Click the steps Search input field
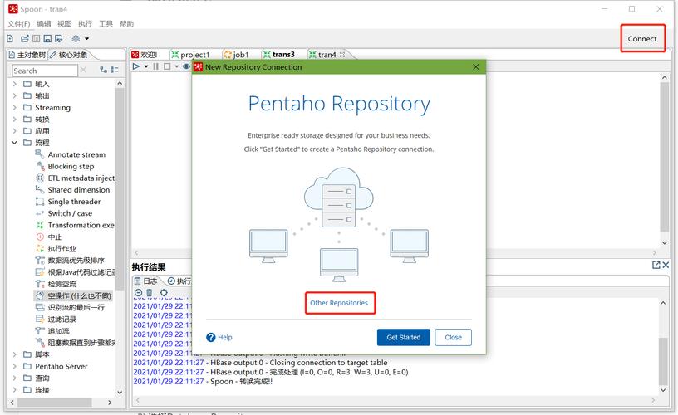Screen dimensions: 678x415 [x=45, y=71]
